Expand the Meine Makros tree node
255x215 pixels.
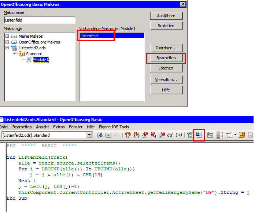7,36
